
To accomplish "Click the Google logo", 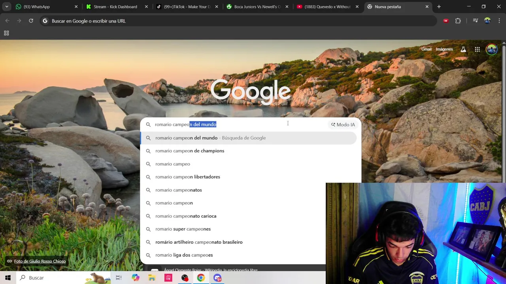I will click(x=251, y=92).
